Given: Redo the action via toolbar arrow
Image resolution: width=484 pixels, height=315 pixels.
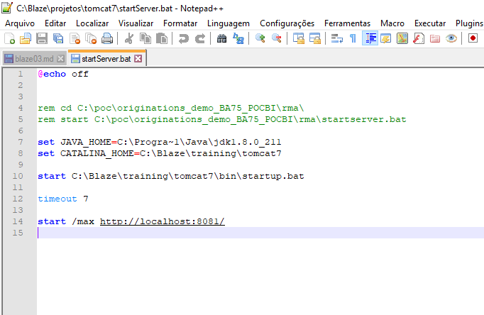Looking at the screenshot, I should [200, 38].
